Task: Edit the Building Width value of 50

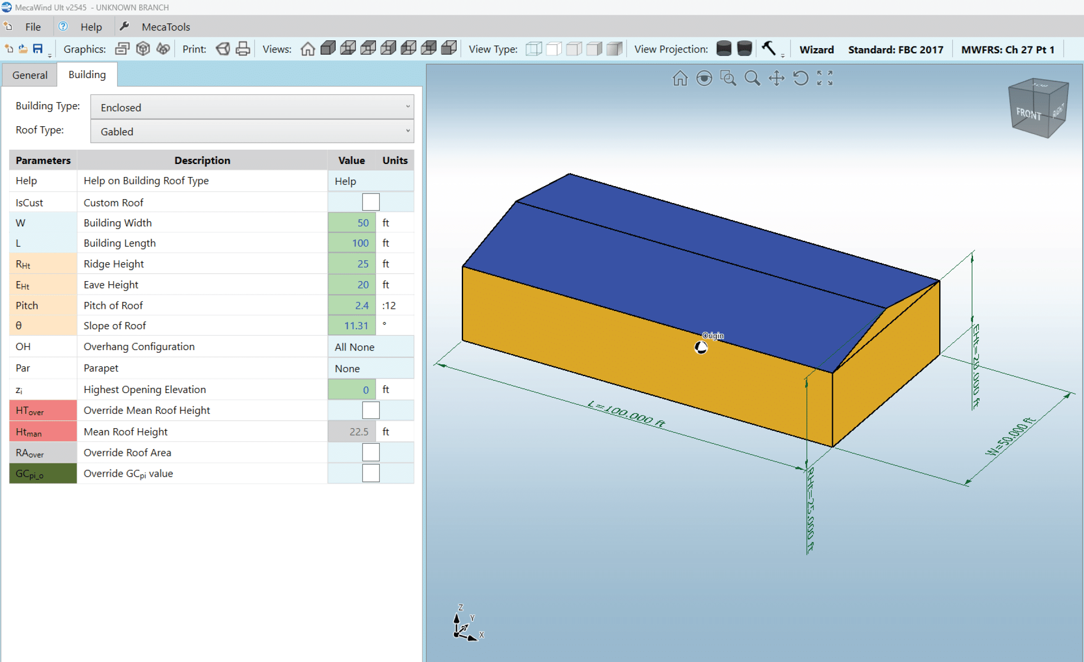Action: [352, 223]
